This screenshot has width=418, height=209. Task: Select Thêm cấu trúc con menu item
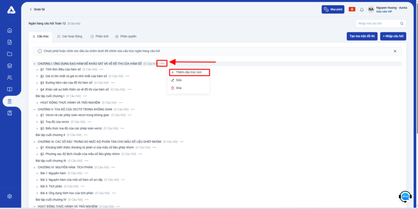[189, 72]
